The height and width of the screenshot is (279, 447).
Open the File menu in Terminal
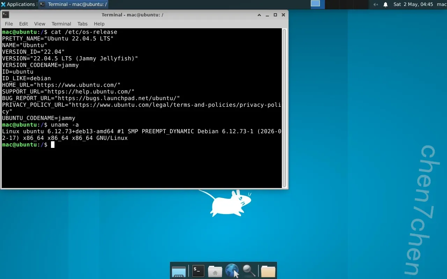tap(9, 24)
